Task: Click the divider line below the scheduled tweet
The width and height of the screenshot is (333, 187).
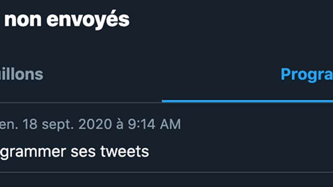Action: [166, 172]
